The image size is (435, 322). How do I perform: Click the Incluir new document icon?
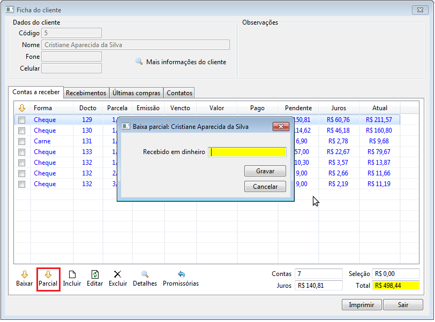pos(72,274)
